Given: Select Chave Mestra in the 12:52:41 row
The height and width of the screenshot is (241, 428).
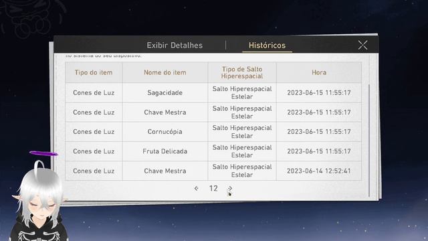Looking at the screenshot, I should pos(165,171).
